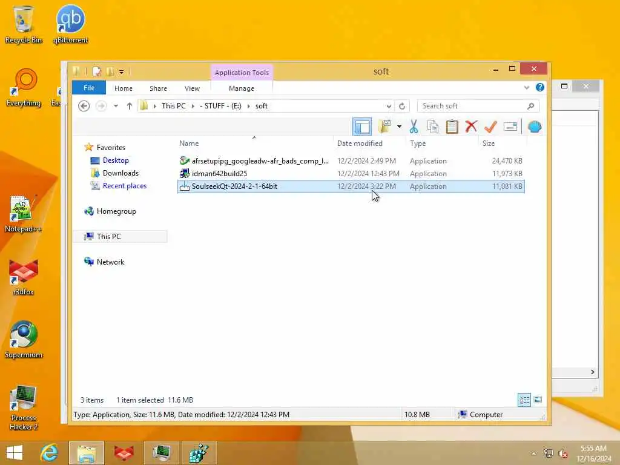
Task: Select Recent places under Favorites
Action: click(x=125, y=185)
